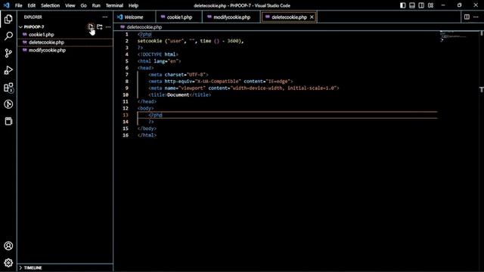The width and height of the screenshot is (484, 272).
Task: Open the Go menu
Action: click(x=84, y=5)
